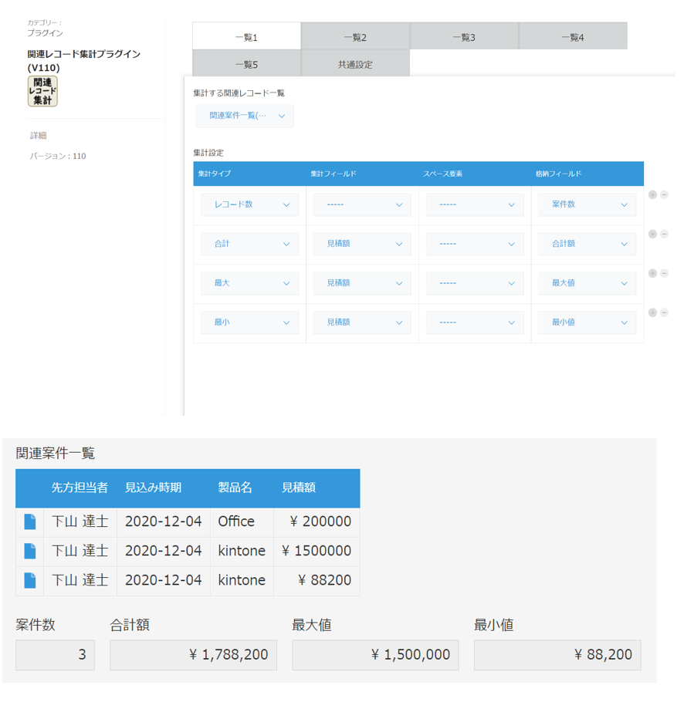Add a row below the 最大 row
The height and width of the screenshot is (702, 684).
652,273
